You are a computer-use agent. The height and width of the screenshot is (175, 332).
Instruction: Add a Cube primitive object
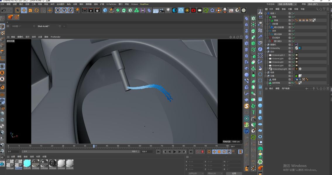[x=105, y=10]
